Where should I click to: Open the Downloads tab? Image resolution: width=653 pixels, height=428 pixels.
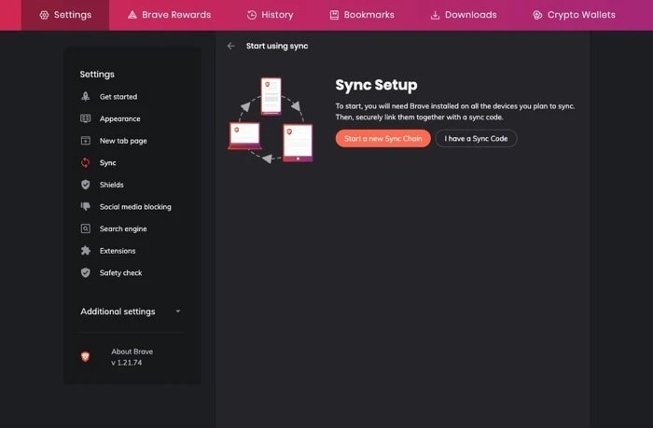pos(463,15)
